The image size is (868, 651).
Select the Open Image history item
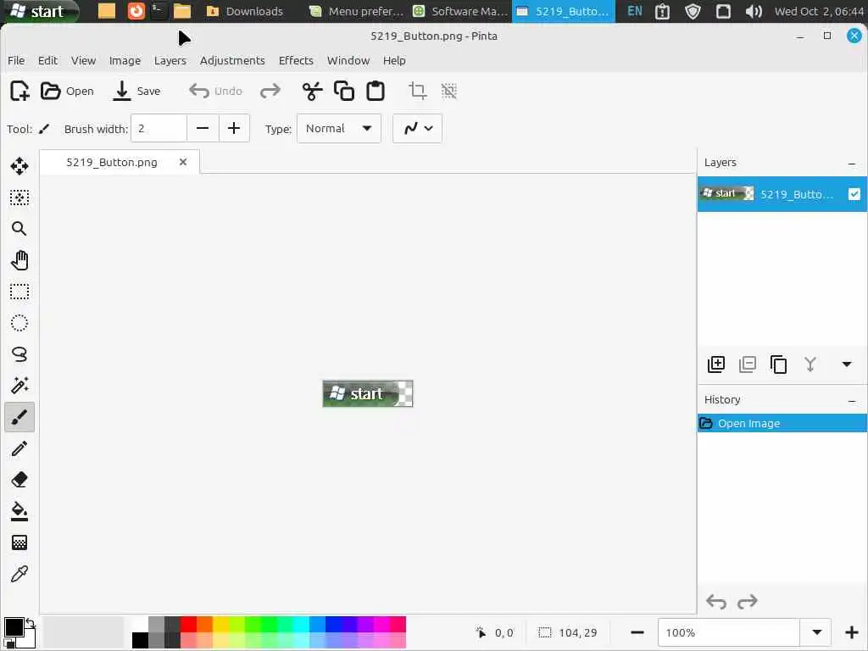coord(782,424)
